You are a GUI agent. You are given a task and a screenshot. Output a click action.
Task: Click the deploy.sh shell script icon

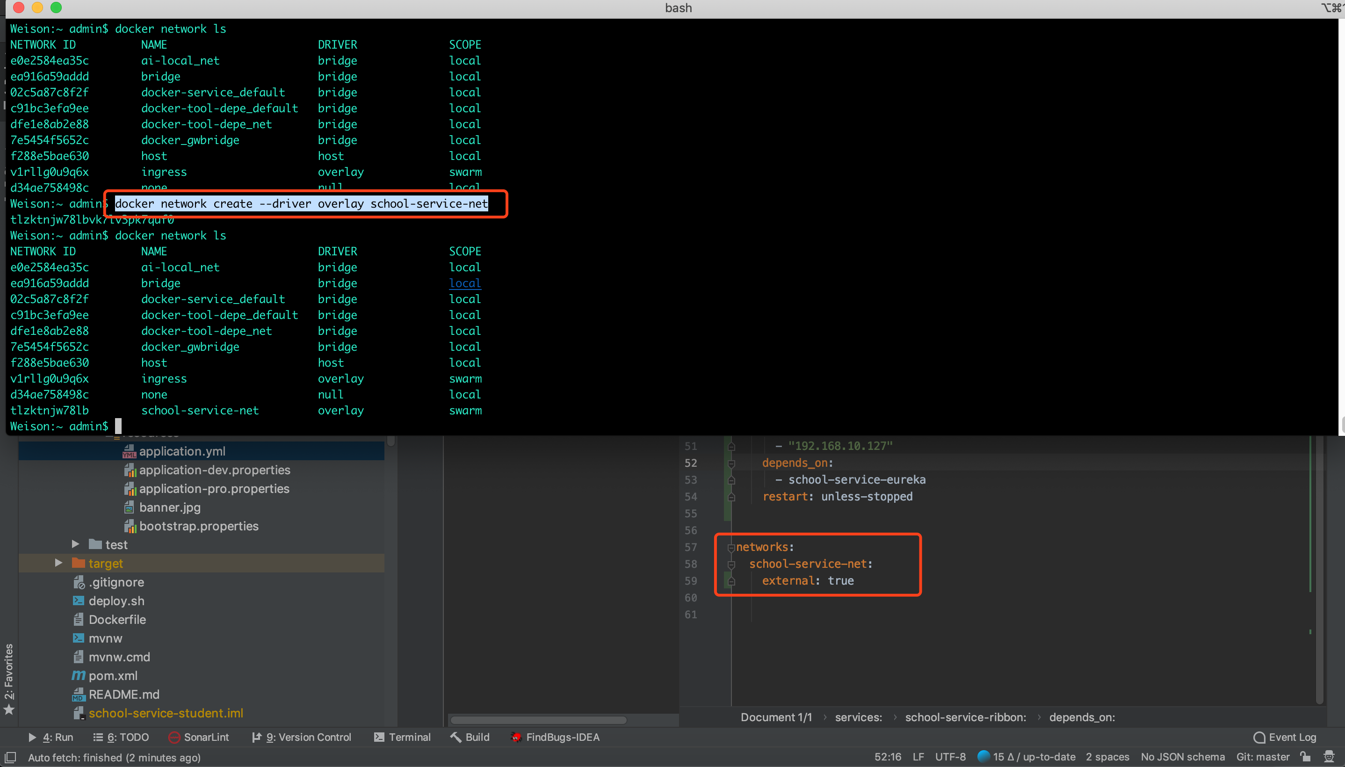pos(78,601)
